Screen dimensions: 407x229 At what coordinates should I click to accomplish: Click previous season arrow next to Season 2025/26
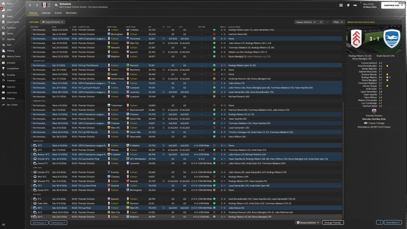321,22
